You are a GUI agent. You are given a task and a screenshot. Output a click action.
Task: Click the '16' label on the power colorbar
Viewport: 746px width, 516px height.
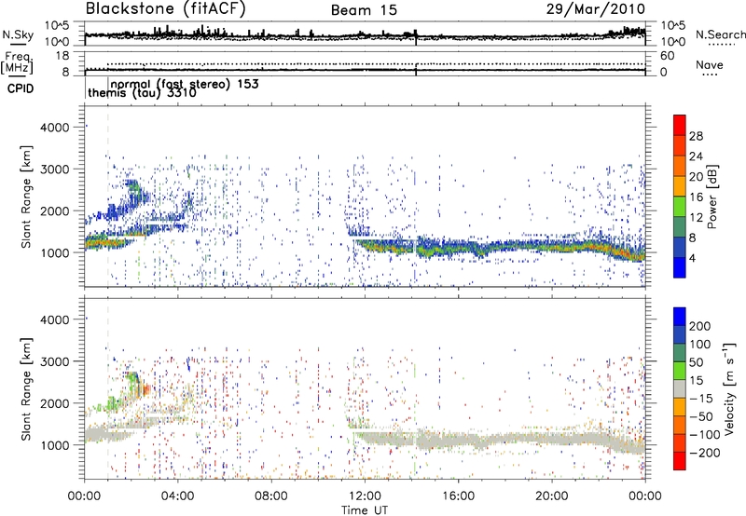point(696,197)
